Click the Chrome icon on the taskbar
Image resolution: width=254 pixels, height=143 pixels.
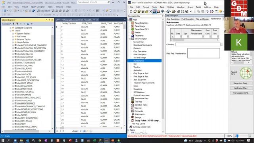tap(40, 140)
